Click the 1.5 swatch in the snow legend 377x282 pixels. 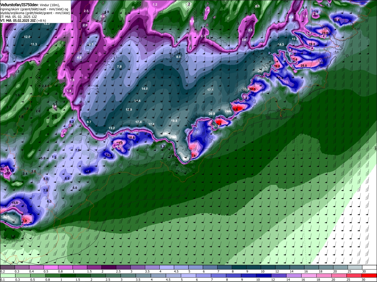94,267
